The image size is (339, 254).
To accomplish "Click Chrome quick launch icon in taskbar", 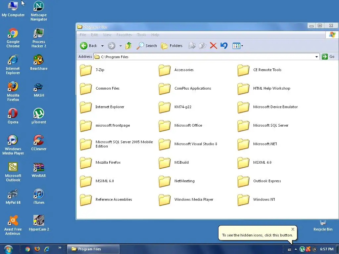I will 27,249.
